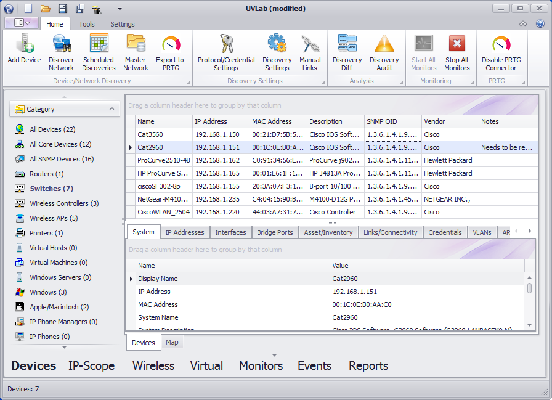Open the VLANs tab
Image resolution: width=552 pixels, height=400 pixels.
pos(482,232)
